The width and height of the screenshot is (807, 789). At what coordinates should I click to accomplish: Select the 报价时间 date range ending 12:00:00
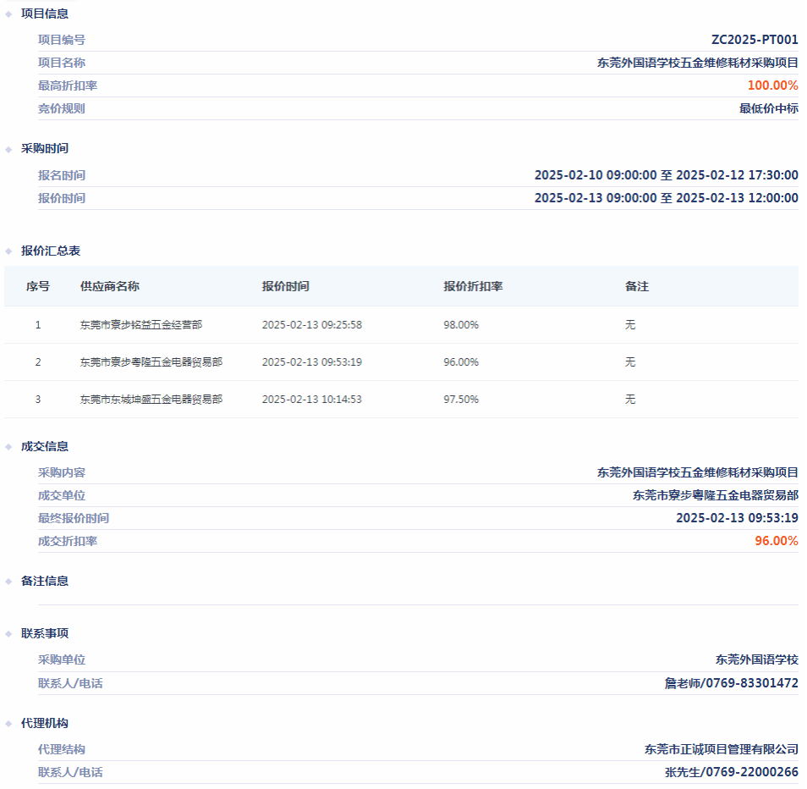[666, 198]
